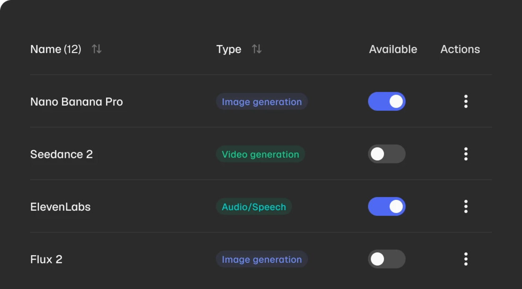Click the Type column sort arrows

coord(257,49)
